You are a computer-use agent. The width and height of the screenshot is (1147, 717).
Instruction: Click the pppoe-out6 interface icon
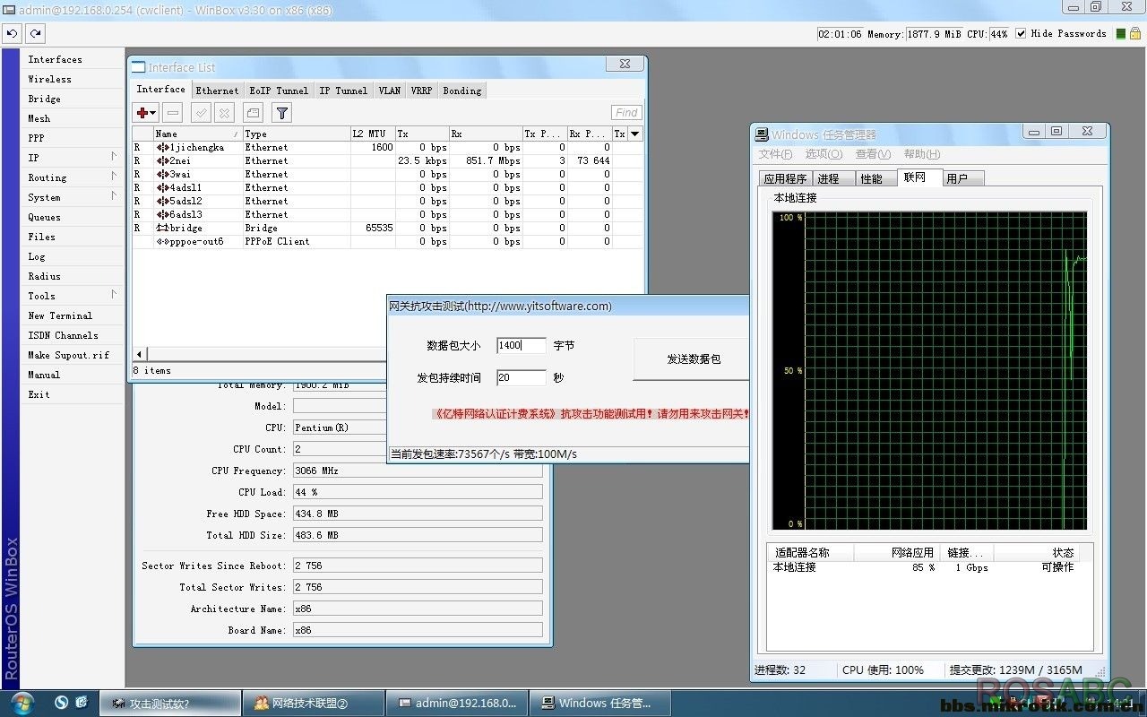162,241
